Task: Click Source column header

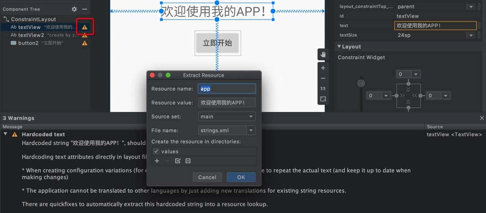Action: (x=435, y=127)
